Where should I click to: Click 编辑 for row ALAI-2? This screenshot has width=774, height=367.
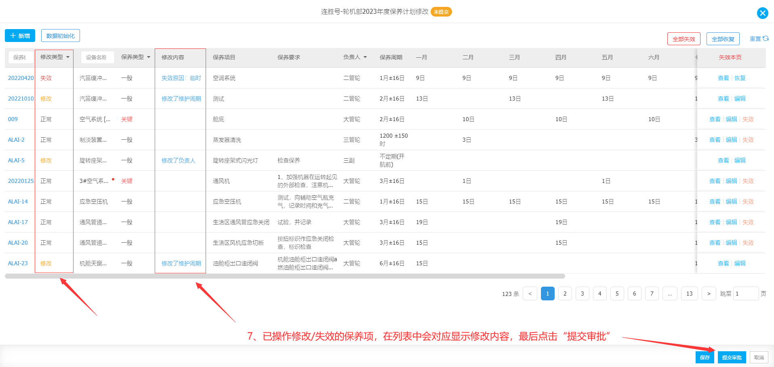(731, 140)
